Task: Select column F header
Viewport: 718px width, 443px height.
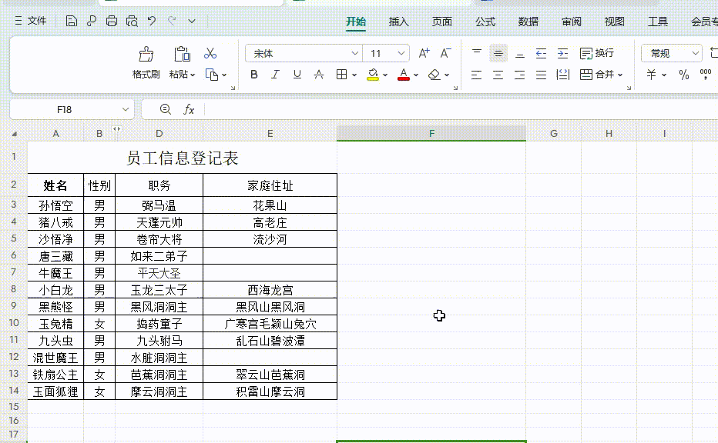Action: click(x=431, y=134)
